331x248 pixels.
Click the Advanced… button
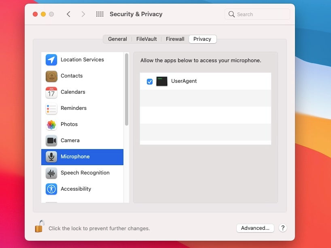pyautogui.click(x=255, y=228)
